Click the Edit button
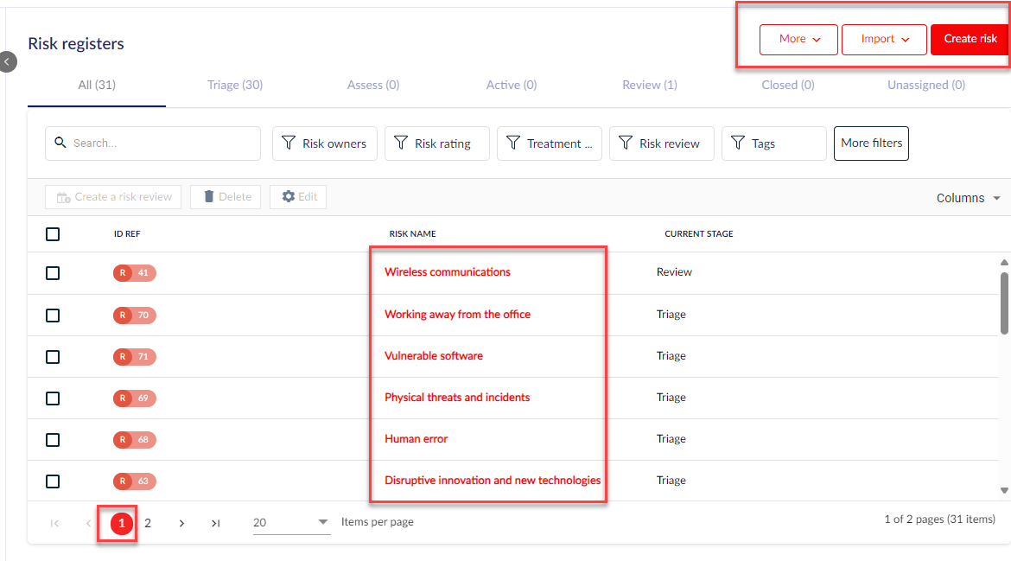The height and width of the screenshot is (561, 1011). pos(298,197)
